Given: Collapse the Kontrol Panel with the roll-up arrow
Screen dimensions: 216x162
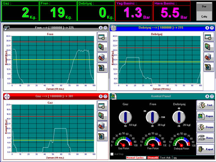Looking at the screenshot, I should 207,96.
